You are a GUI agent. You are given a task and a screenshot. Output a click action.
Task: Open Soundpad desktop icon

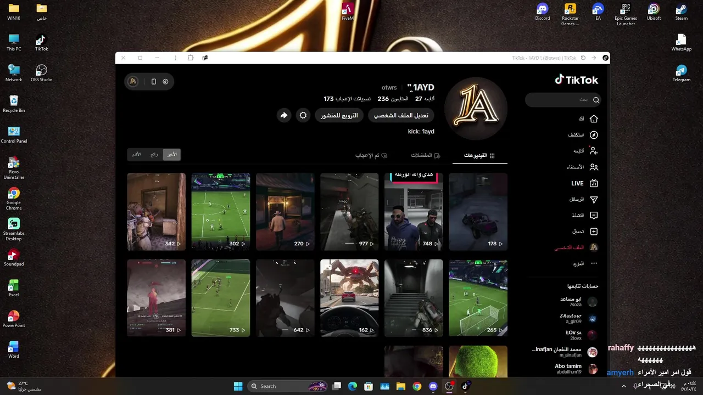click(x=14, y=258)
